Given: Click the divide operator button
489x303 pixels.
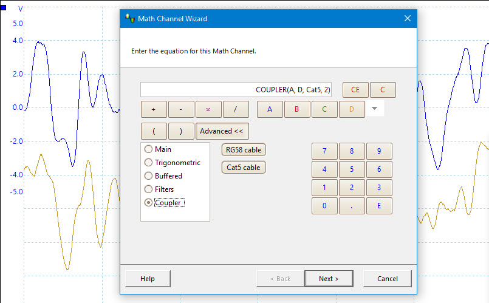Looking at the screenshot, I should coord(236,109).
